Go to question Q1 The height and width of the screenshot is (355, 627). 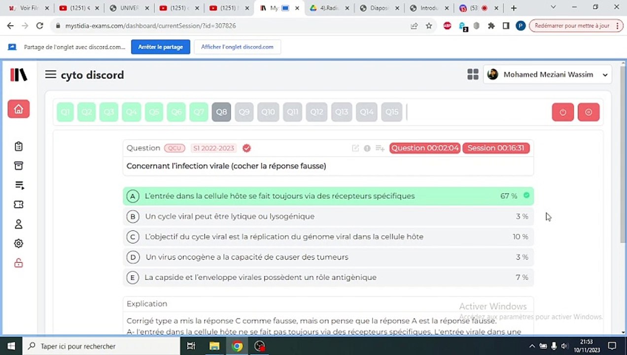[65, 112]
